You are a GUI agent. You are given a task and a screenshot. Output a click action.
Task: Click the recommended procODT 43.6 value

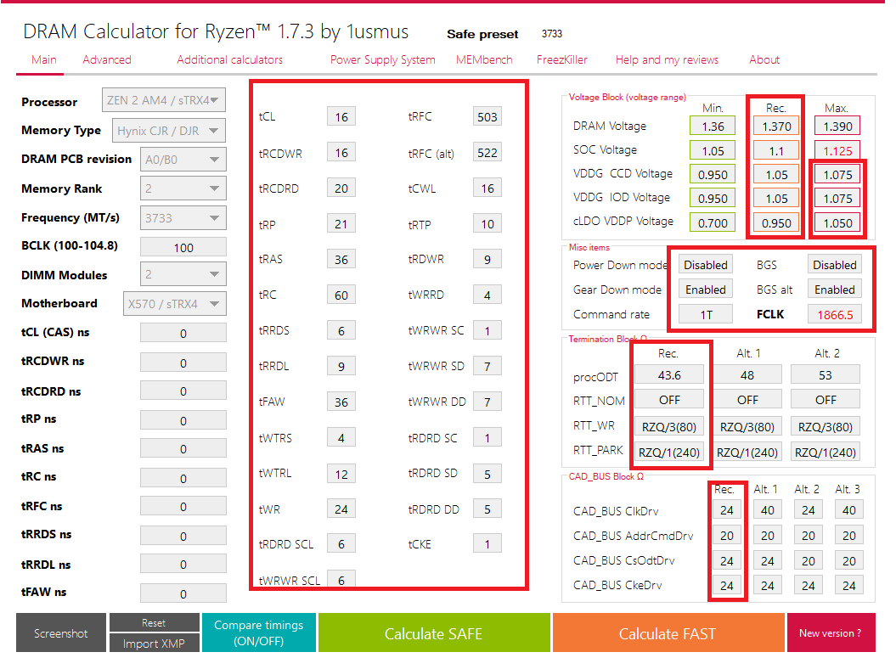click(669, 374)
